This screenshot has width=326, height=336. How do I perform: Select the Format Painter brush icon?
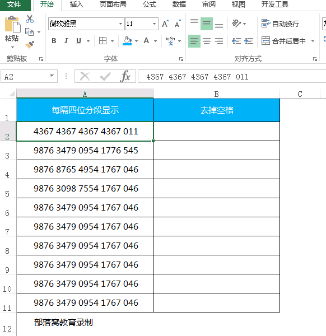pos(30,45)
